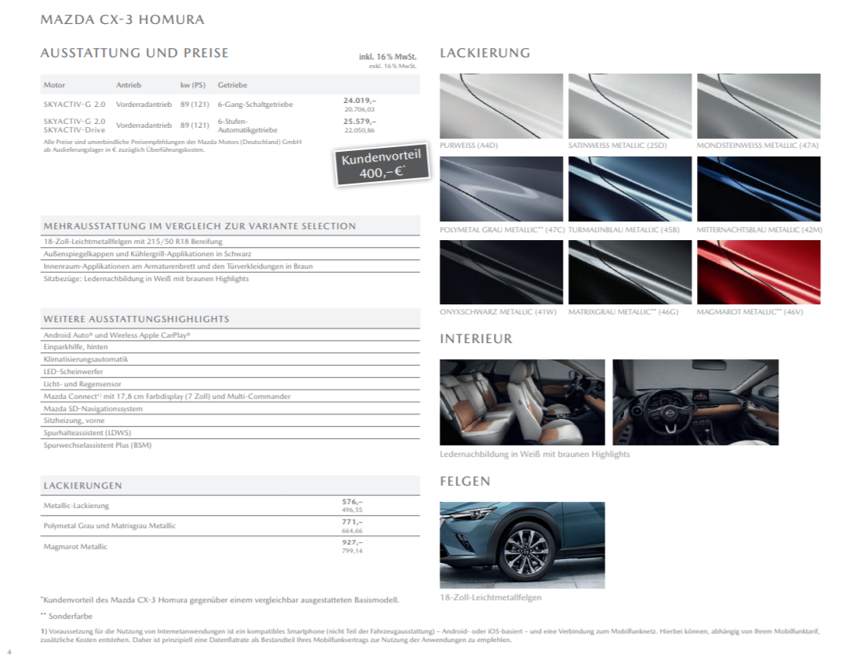Select the Magmarot Metallic pricing row label

[x=75, y=547]
